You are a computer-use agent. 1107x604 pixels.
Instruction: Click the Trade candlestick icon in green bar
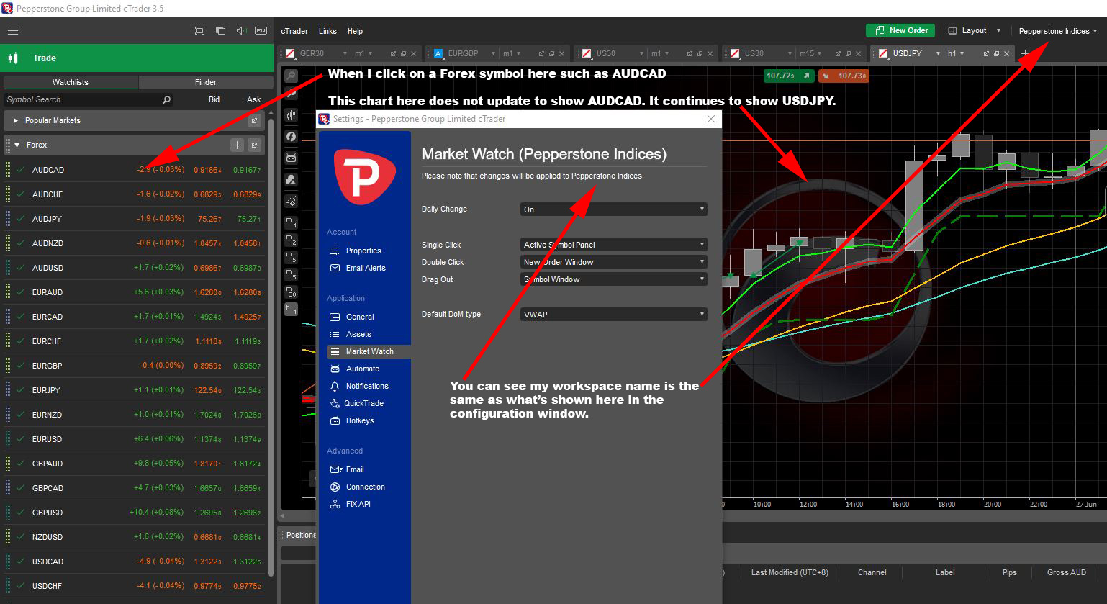click(13, 58)
